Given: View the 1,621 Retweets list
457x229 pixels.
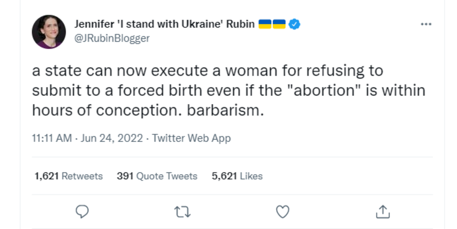Looking at the screenshot, I should coord(68,176).
